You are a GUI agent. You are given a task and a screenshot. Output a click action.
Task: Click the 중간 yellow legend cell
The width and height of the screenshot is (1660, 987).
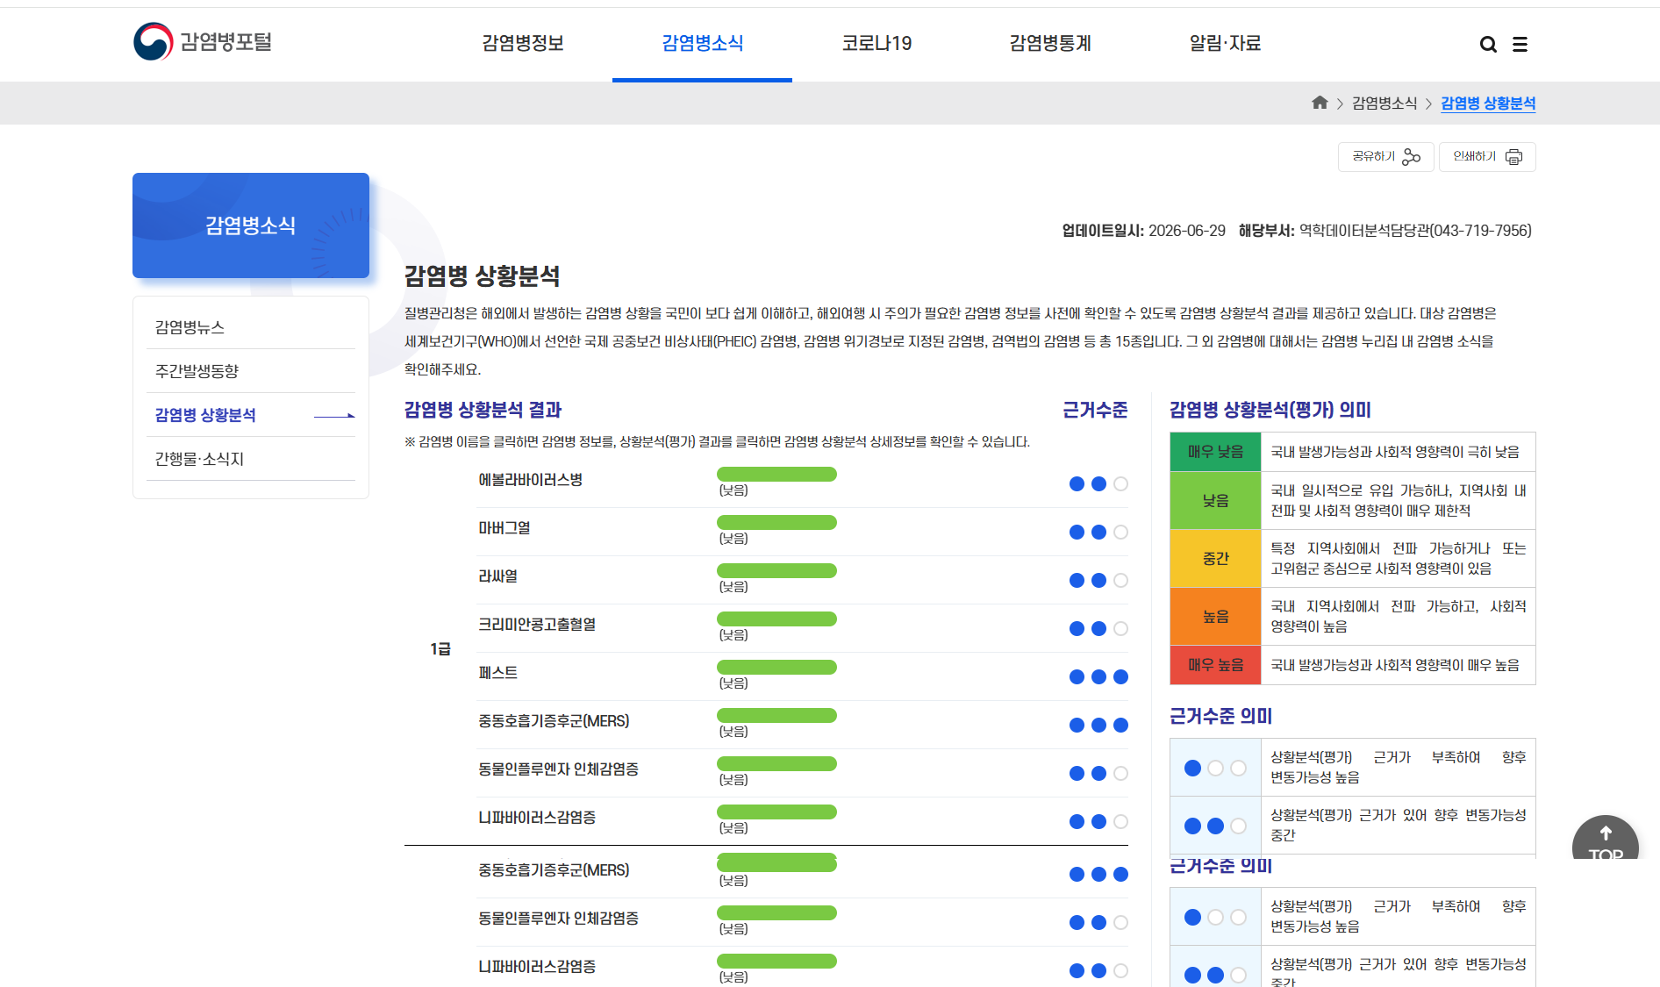[1215, 559]
